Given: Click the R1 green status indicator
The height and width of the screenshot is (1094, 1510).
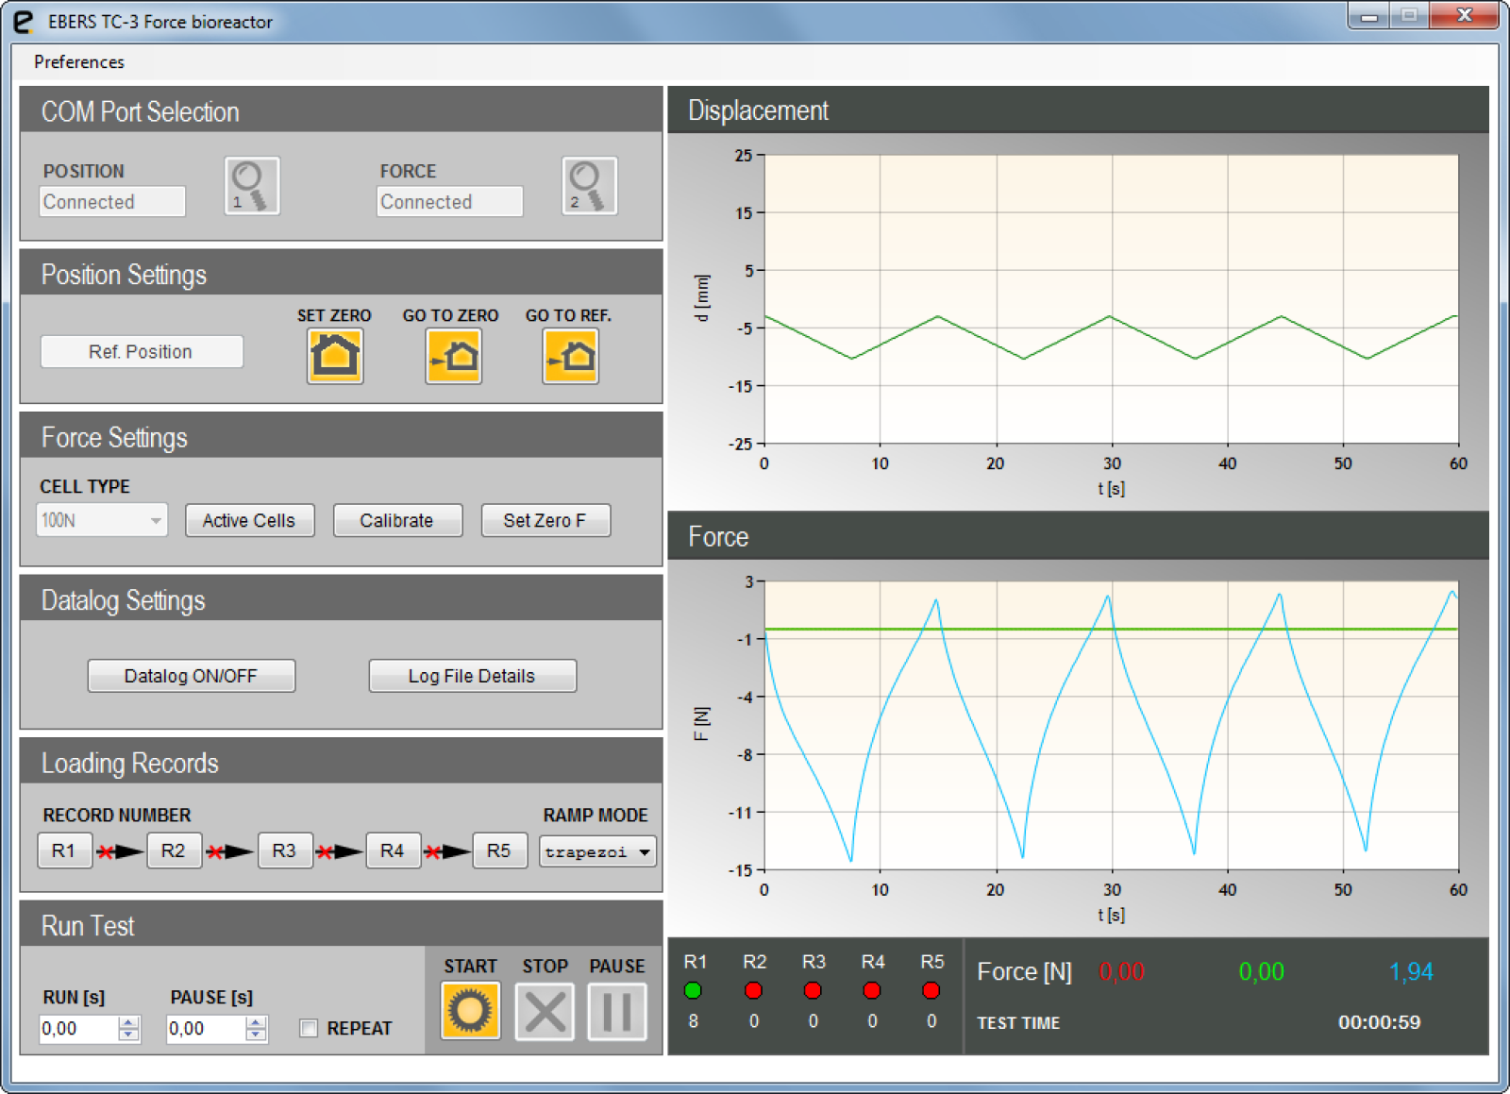Looking at the screenshot, I should pyautogui.click(x=694, y=990).
